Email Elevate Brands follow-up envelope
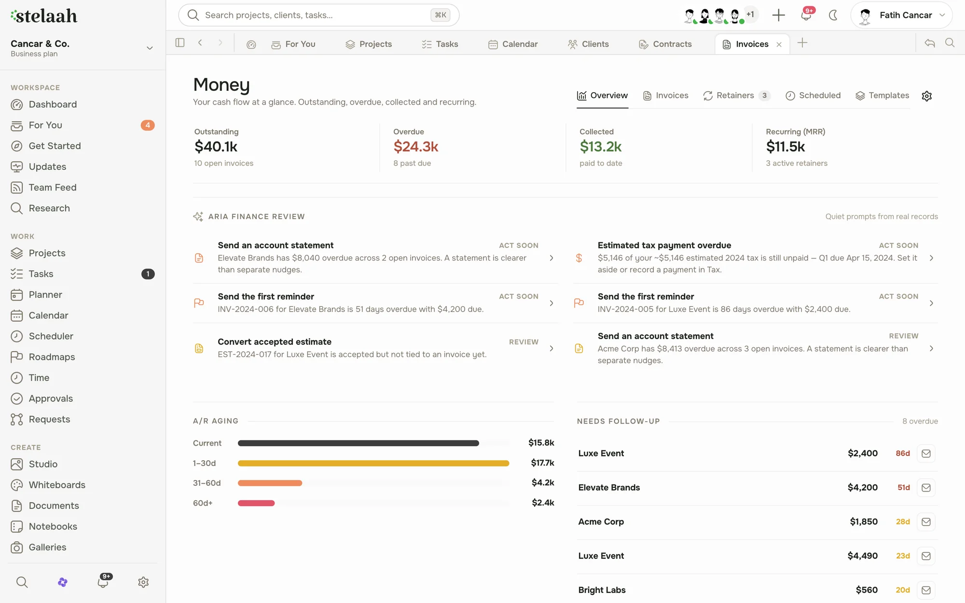Image resolution: width=965 pixels, height=603 pixels. (926, 488)
